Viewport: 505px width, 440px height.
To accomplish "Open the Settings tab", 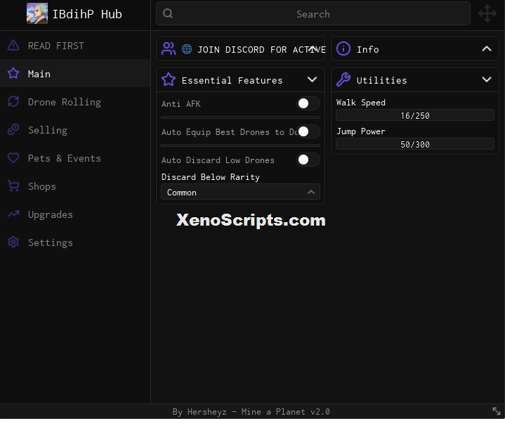I will pos(75,242).
